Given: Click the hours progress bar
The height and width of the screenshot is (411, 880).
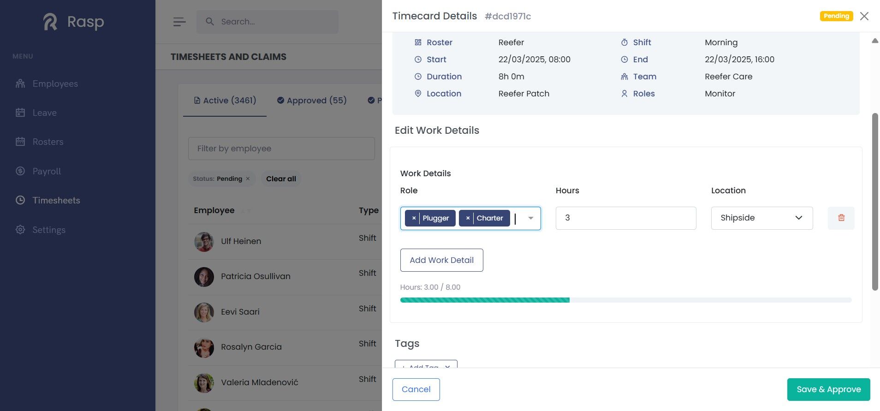Looking at the screenshot, I should [625, 300].
